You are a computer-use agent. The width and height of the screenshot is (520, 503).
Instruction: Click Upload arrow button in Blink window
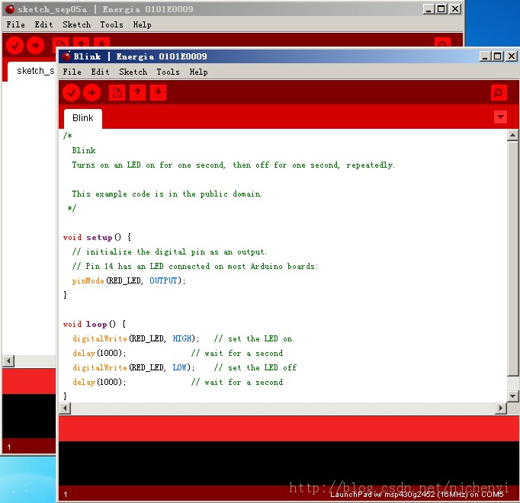[91, 92]
